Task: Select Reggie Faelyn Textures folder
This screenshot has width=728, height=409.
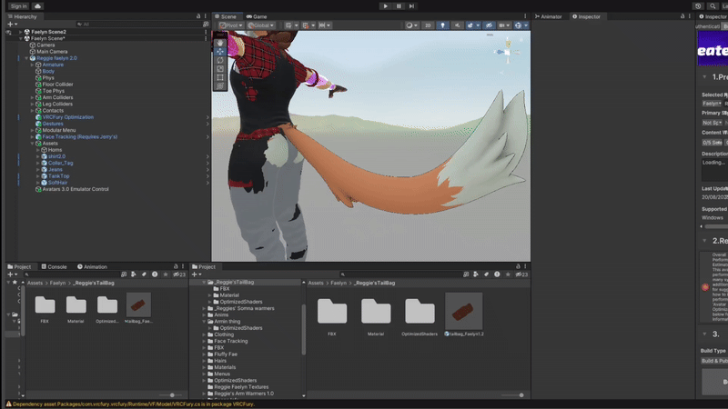Action: pos(241,387)
